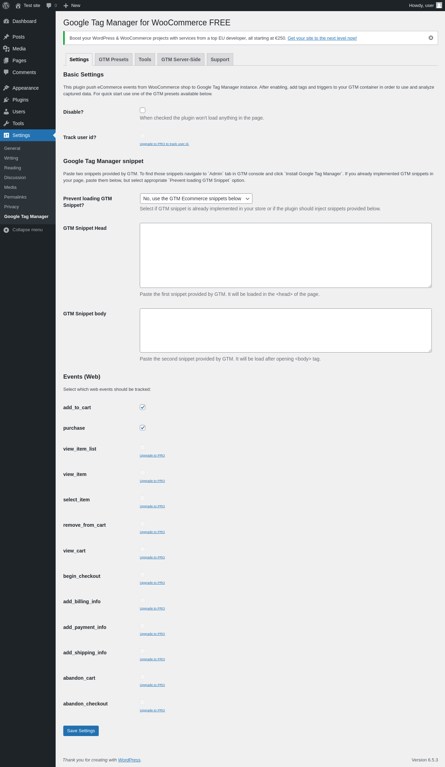Viewport: 445px width, 767px height.
Task: Open Media settings submenu item
Action: (10, 187)
